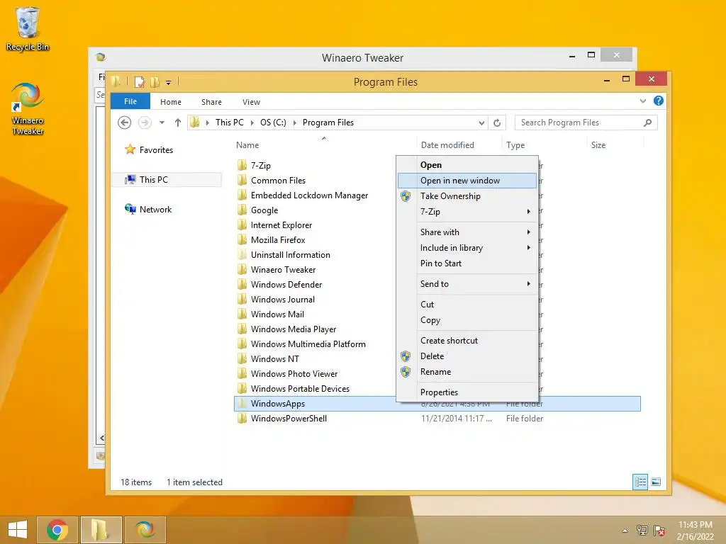
Task: Choose Rename in the context menu
Action: [x=467, y=372]
